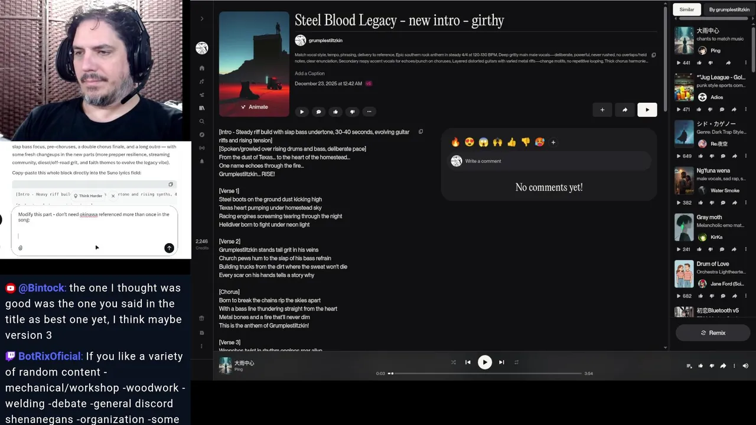Like the playing track in the player bar
The width and height of the screenshot is (756, 425).
coord(700,366)
